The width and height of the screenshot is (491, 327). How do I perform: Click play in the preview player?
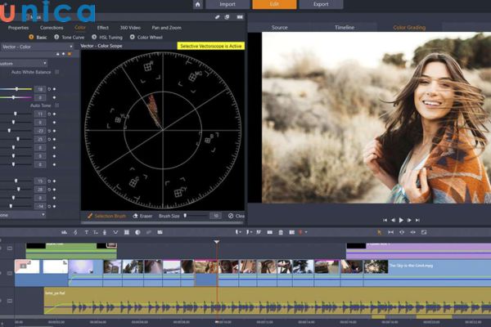(x=401, y=220)
